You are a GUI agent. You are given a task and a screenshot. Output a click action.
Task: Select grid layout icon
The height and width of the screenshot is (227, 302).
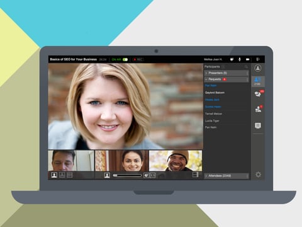70,175
